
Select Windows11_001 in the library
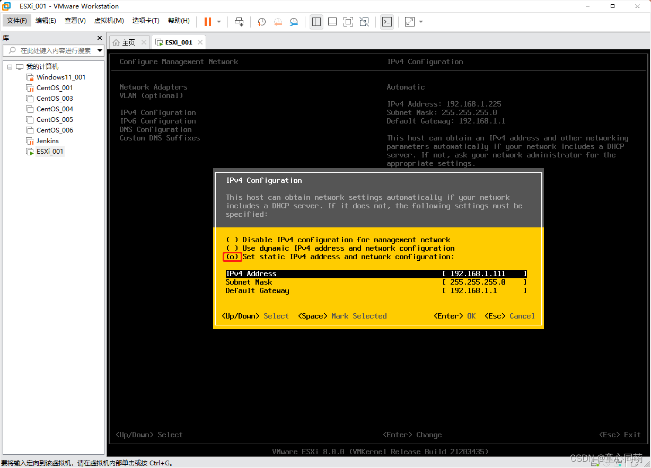pyautogui.click(x=60, y=77)
